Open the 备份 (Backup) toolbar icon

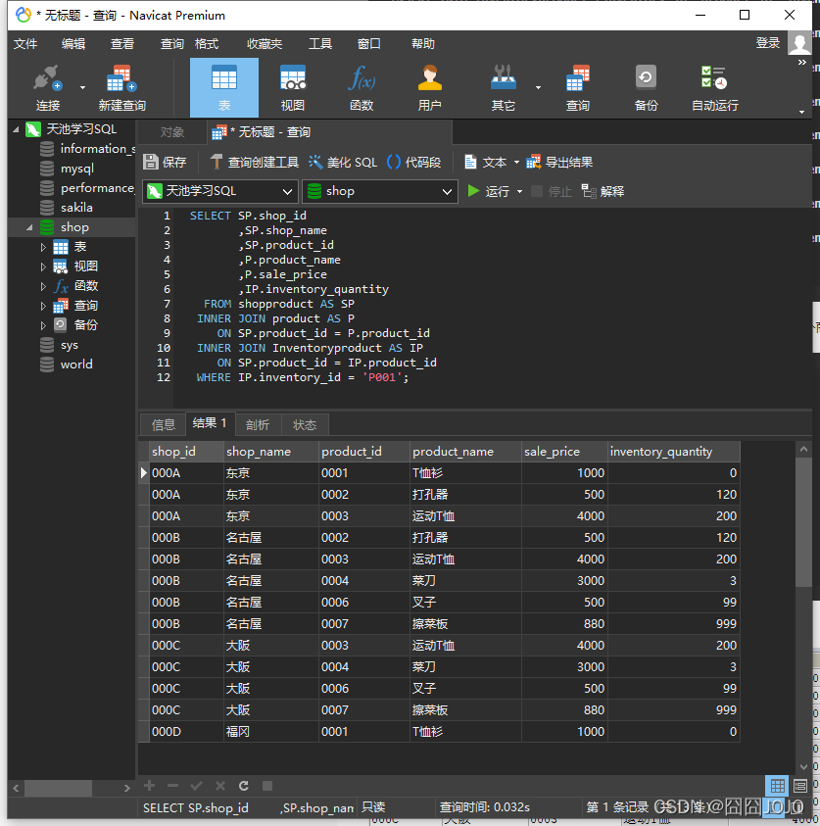[x=647, y=87]
